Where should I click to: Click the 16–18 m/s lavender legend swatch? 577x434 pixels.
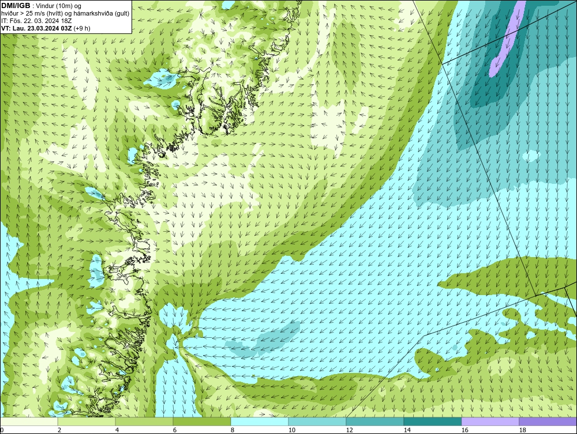click(x=490, y=421)
